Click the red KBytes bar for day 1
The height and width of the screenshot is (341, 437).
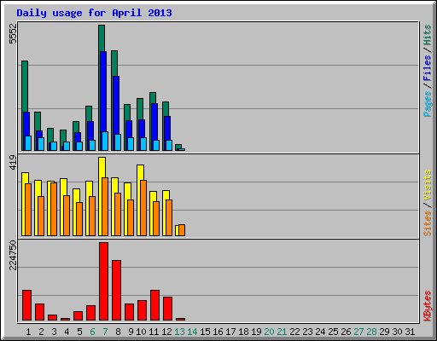tap(26, 305)
